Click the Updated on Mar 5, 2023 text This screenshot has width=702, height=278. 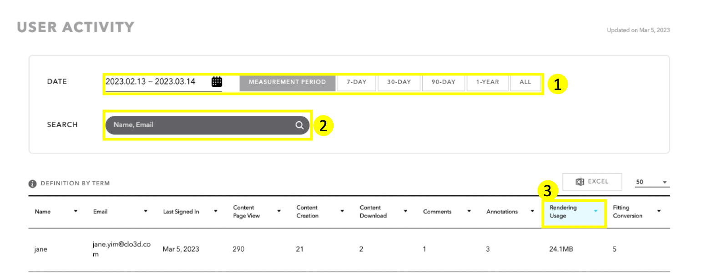pyautogui.click(x=638, y=30)
